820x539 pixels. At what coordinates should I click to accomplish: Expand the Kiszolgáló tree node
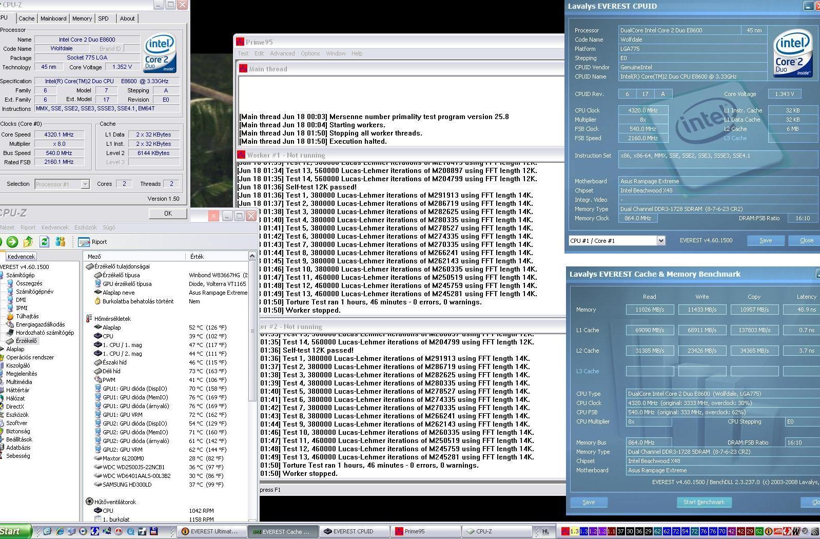coord(18,365)
